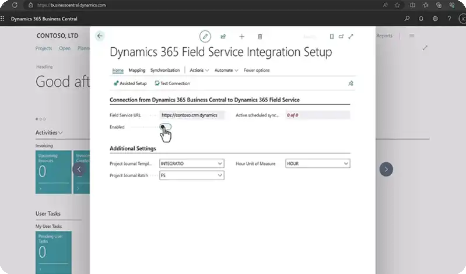Image resolution: width=466 pixels, height=274 pixels.
Task: Open the Hour Unit of Measure dropdown
Action: click(318, 163)
